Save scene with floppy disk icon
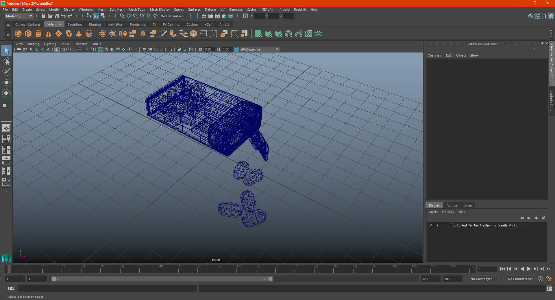The width and height of the screenshot is (555, 300). coord(57,16)
